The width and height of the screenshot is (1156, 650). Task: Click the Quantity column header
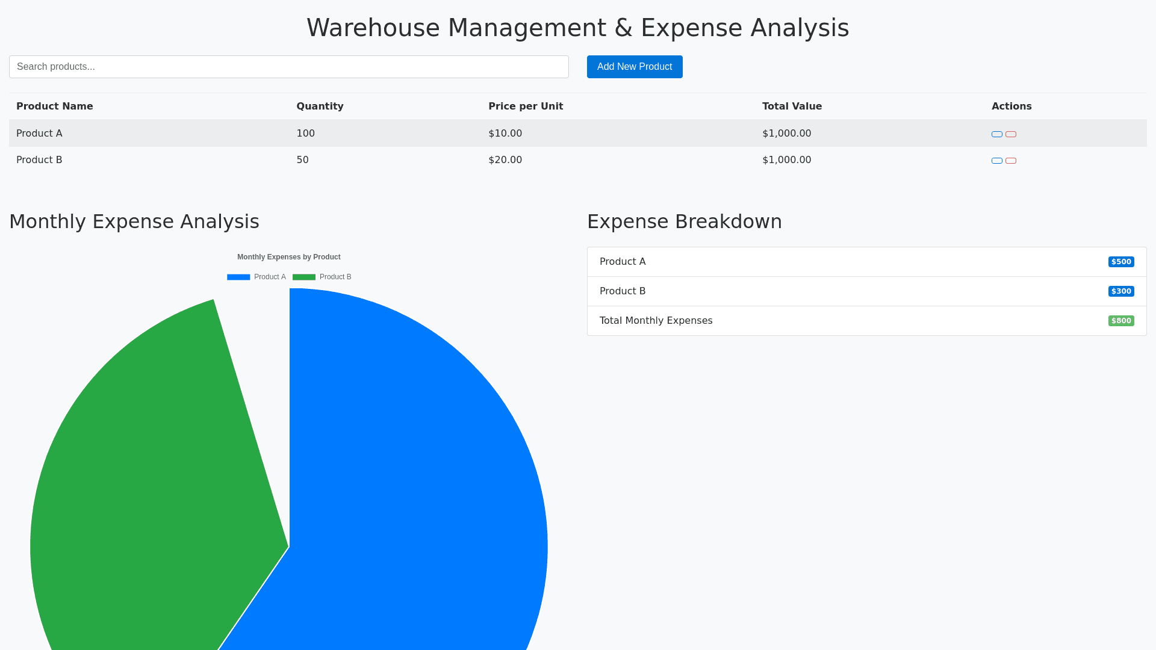(320, 107)
